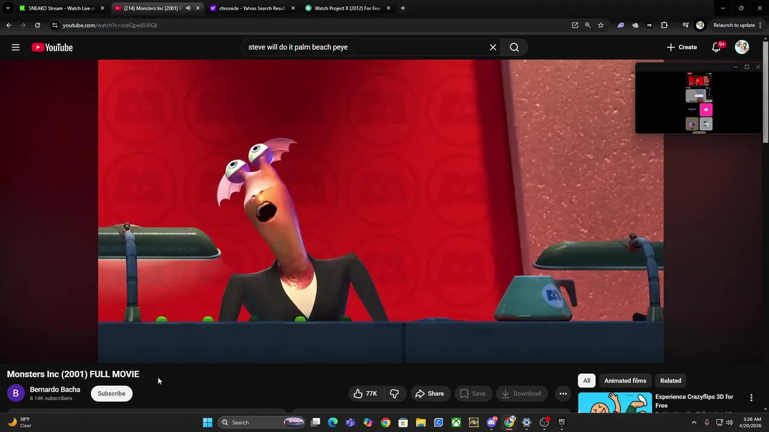Open Bernardo Bacha channel avatar
Image resolution: width=769 pixels, height=432 pixels.
pos(16,394)
